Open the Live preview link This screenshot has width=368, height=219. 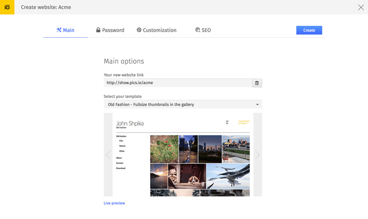[114, 203]
